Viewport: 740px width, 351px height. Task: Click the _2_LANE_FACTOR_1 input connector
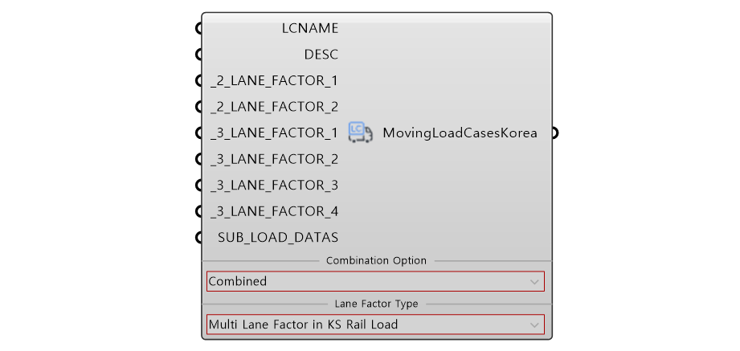(x=198, y=81)
